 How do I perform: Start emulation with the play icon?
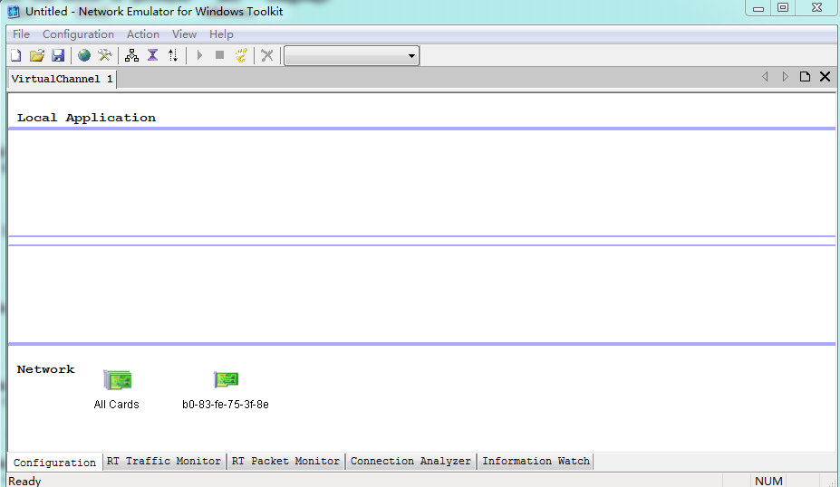tap(199, 55)
